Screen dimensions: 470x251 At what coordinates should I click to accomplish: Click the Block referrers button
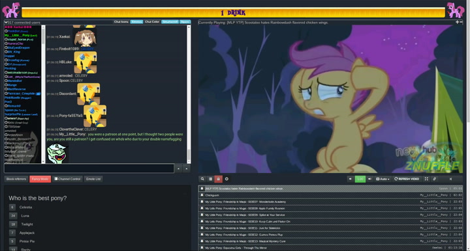[16, 179]
